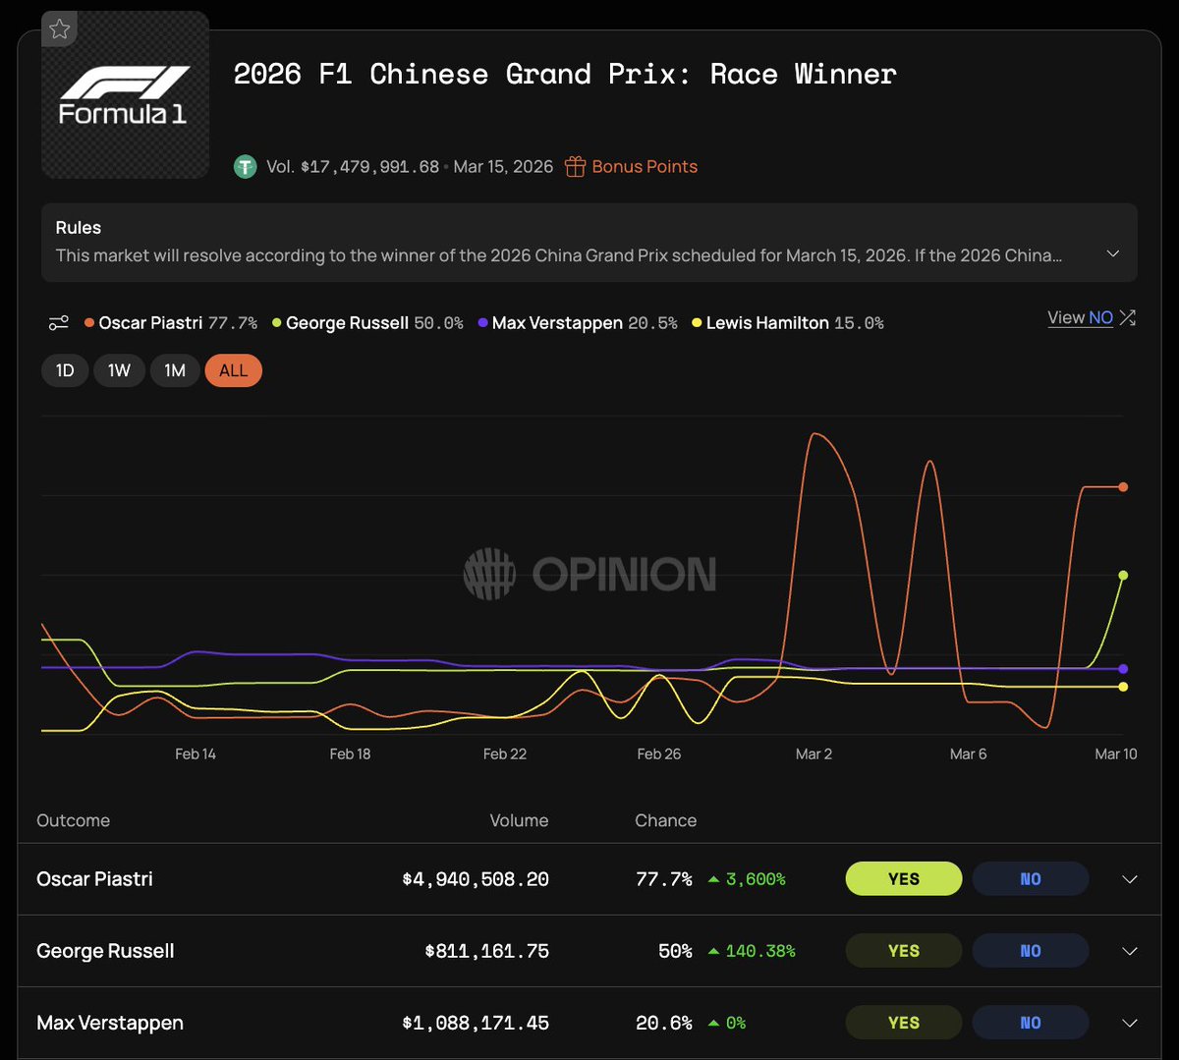This screenshot has height=1060, width=1179.
Task: Expand the Oscar Piastri row
Action: pos(1130,879)
